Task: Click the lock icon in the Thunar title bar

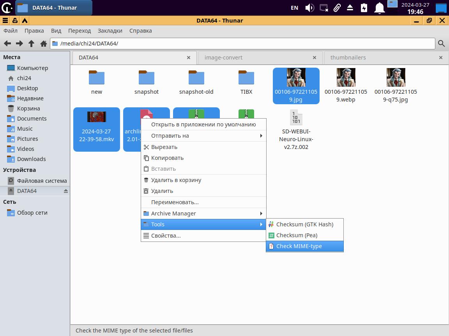Action: click(x=15, y=21)
